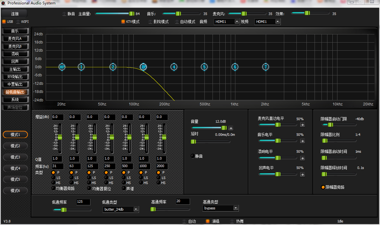Select preset 模式6
Viewport: 380px width, 225px height.
pos(15,191)
